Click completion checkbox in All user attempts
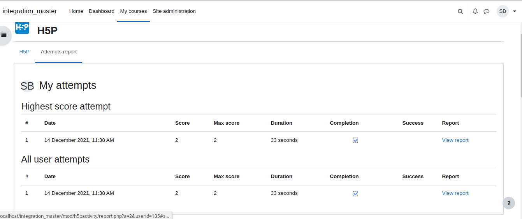 355,194
